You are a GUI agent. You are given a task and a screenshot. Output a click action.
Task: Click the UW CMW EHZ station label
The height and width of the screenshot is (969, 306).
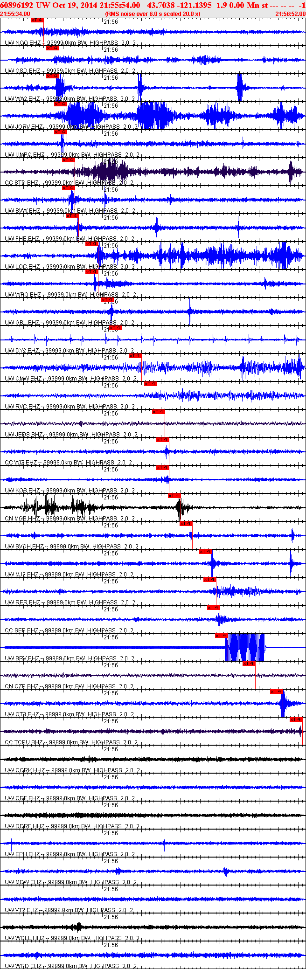click(x=23, y=379)
